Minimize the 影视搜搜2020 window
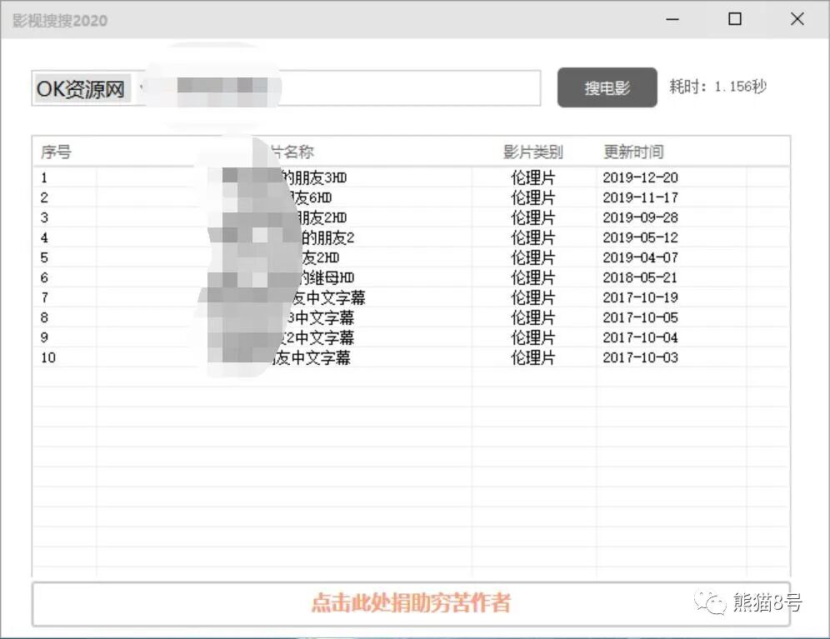Screen dimensions: 830x639 [672, 18]
